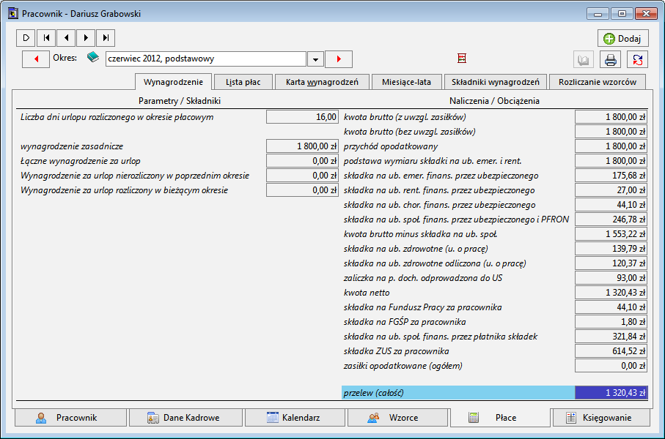Go to the next employee record
Screen dimensions: 665x439
(x=86, y=37)
